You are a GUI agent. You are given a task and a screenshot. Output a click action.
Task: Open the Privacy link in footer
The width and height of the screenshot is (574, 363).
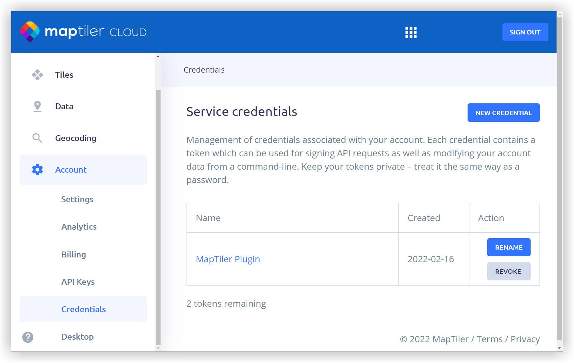(x=525, y=339)
